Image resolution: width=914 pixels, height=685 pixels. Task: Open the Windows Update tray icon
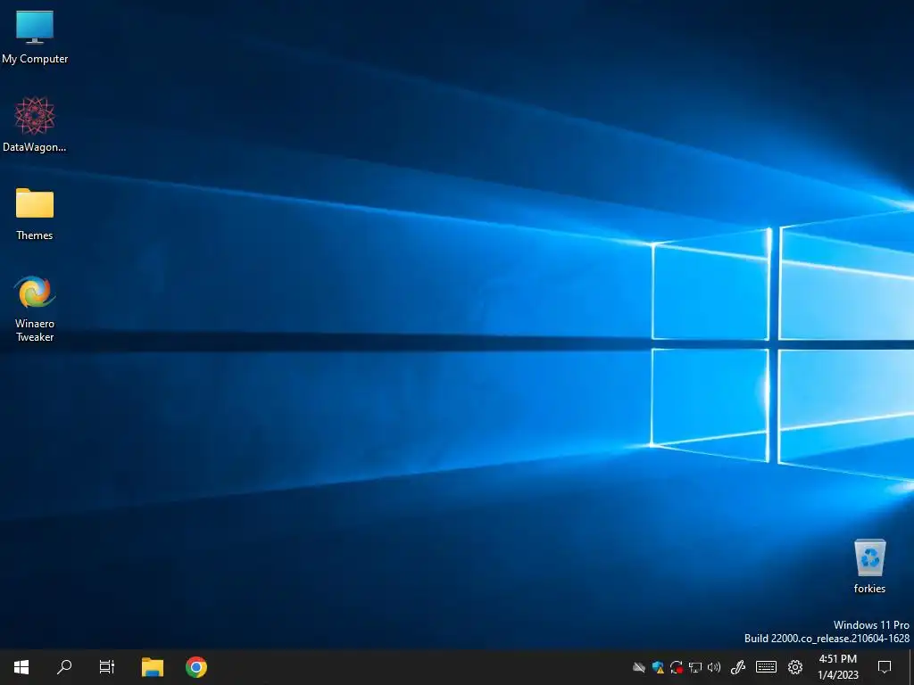[677, 667]
